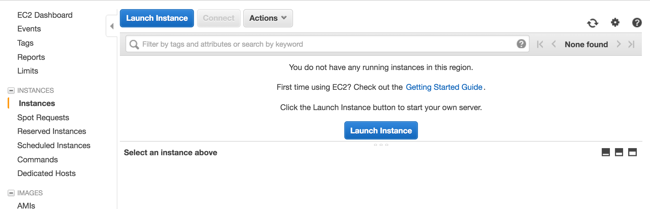Click 'Select an instance above' text
Image resolution: width=650 pixels, height=209 pixels.
pos(170,152)
